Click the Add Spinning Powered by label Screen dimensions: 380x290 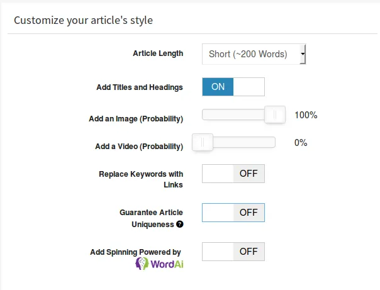pos(135,252)
